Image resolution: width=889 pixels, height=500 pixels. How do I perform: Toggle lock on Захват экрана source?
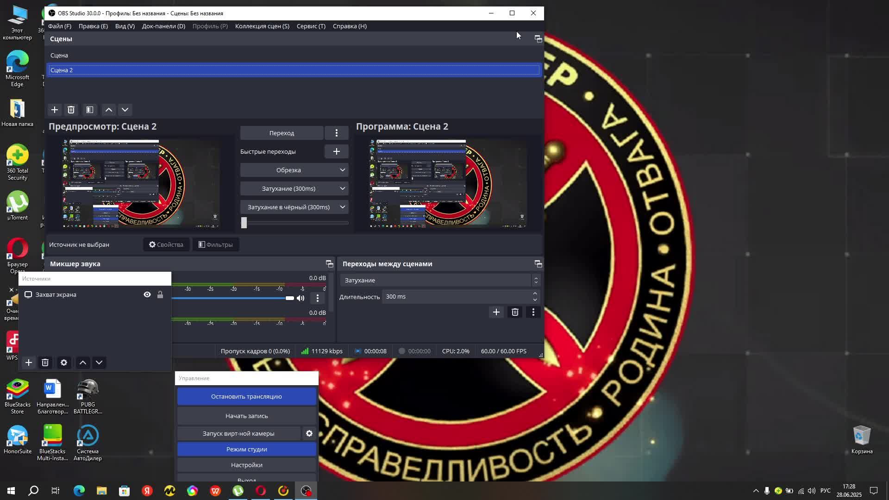[x=160, y=294]
